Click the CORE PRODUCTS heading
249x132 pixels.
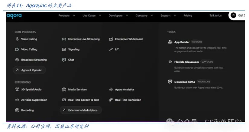pyautogui.click(x=25, y=32)
